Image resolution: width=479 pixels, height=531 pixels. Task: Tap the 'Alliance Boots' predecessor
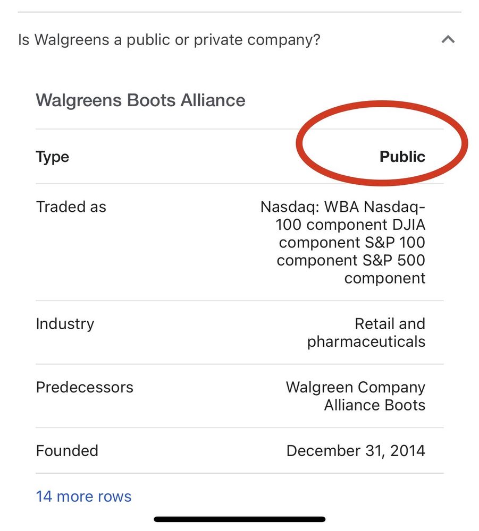(375, 405)
